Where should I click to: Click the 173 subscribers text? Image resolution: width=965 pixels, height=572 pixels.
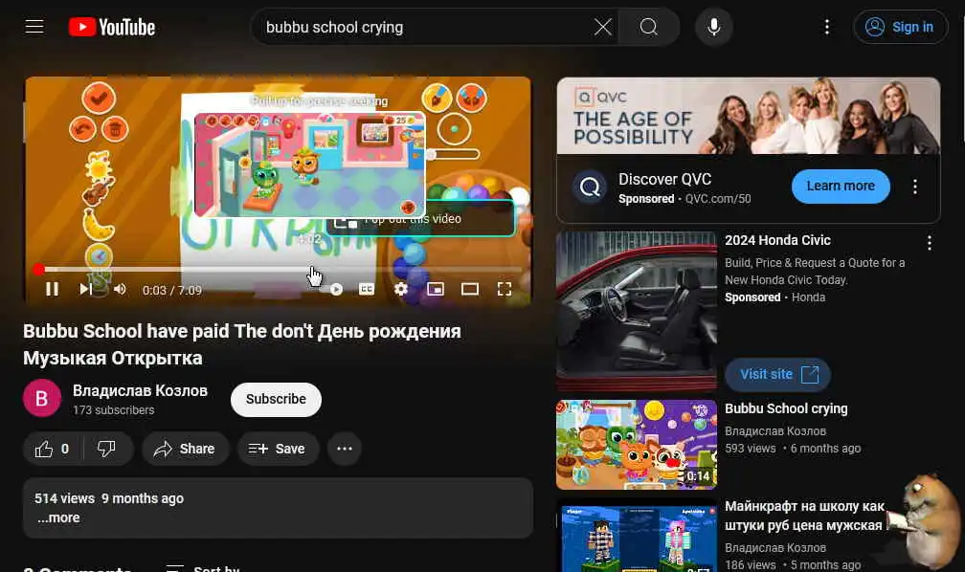pos(113,410)
